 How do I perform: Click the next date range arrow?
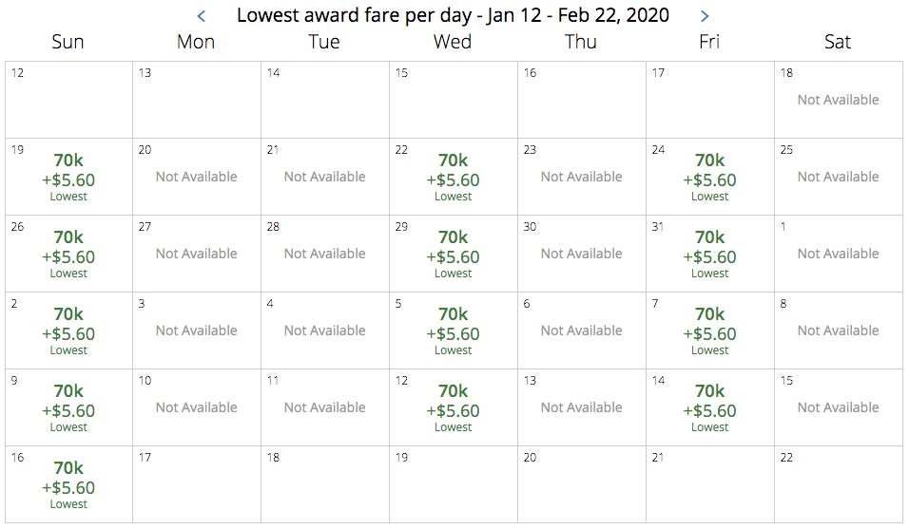pos(705,16)
